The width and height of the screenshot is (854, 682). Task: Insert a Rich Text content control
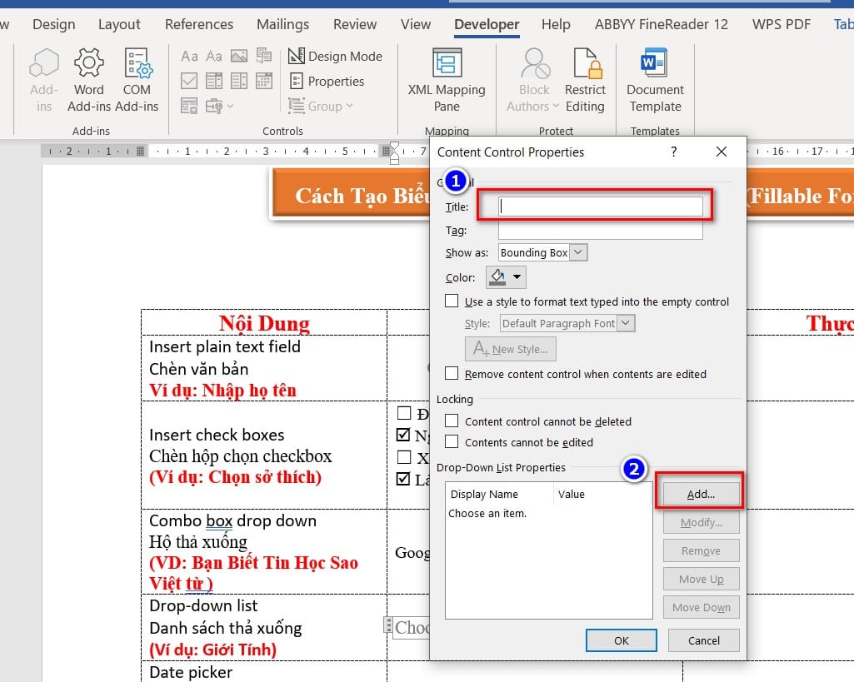click(x=189, y=56)
